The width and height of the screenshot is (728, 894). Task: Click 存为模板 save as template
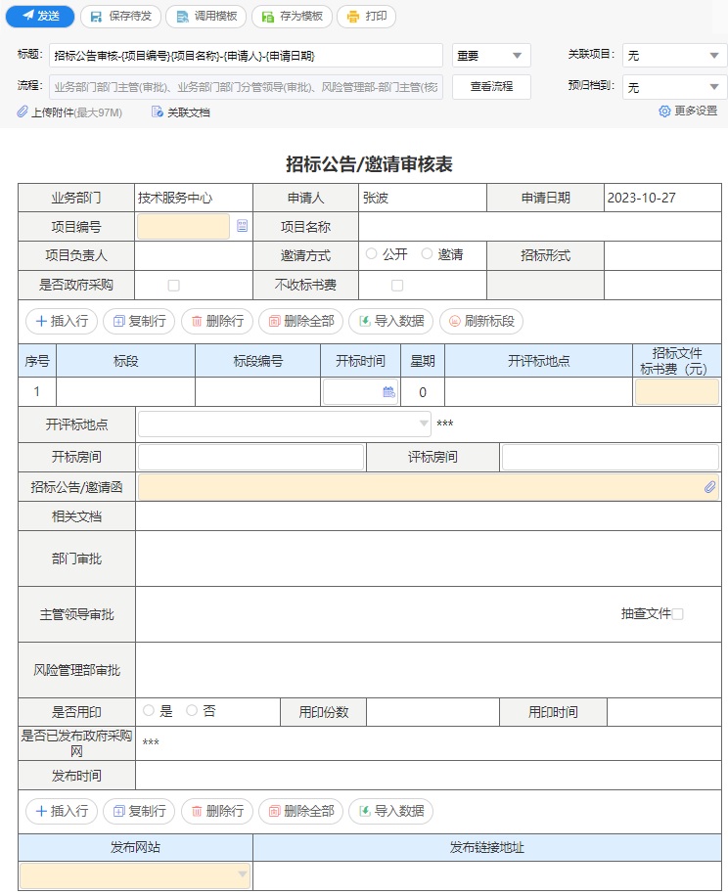pos(292,17)
